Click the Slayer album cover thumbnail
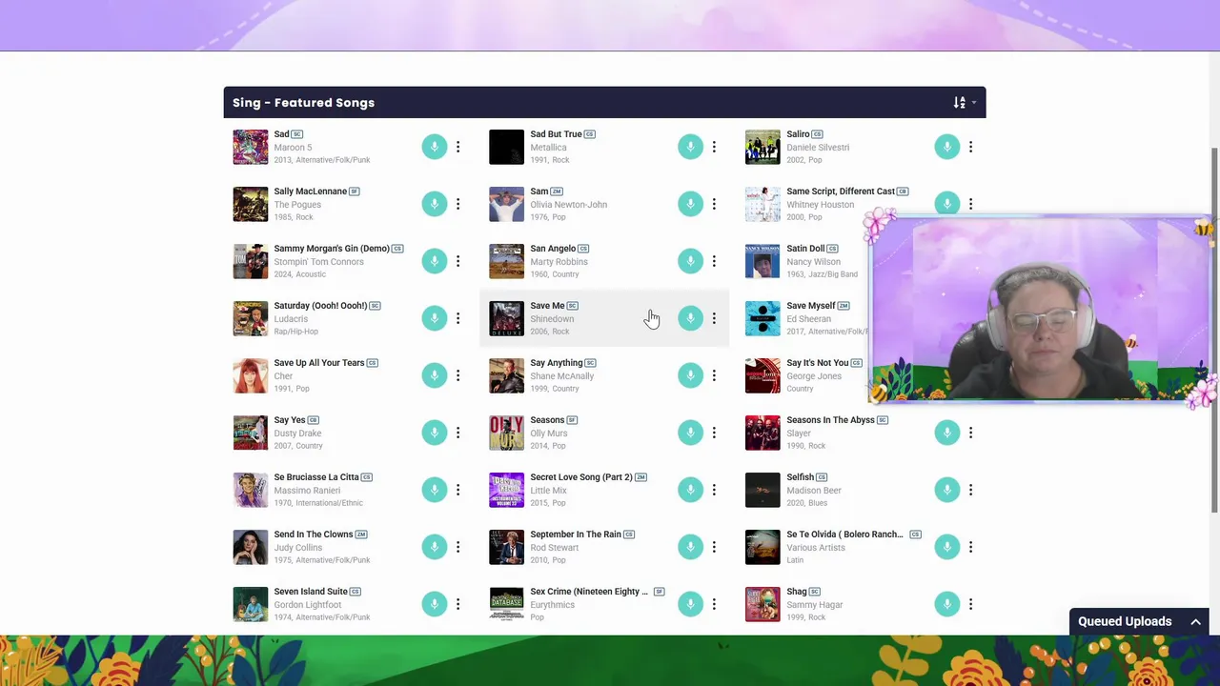1220x686 pixels. pyautogui.click(x=762, y=433)
